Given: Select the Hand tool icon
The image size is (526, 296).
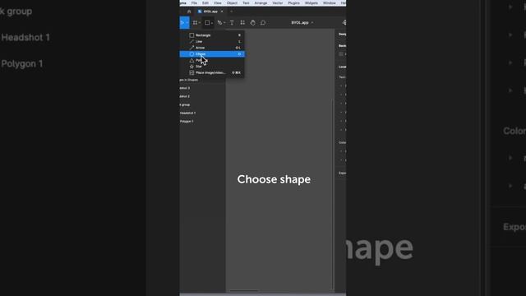Looking at the screenshot, I should tap(252, 22).
